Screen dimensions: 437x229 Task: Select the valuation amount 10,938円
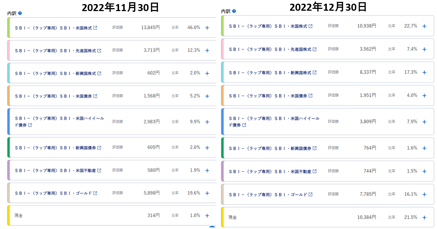click(367, 26)
